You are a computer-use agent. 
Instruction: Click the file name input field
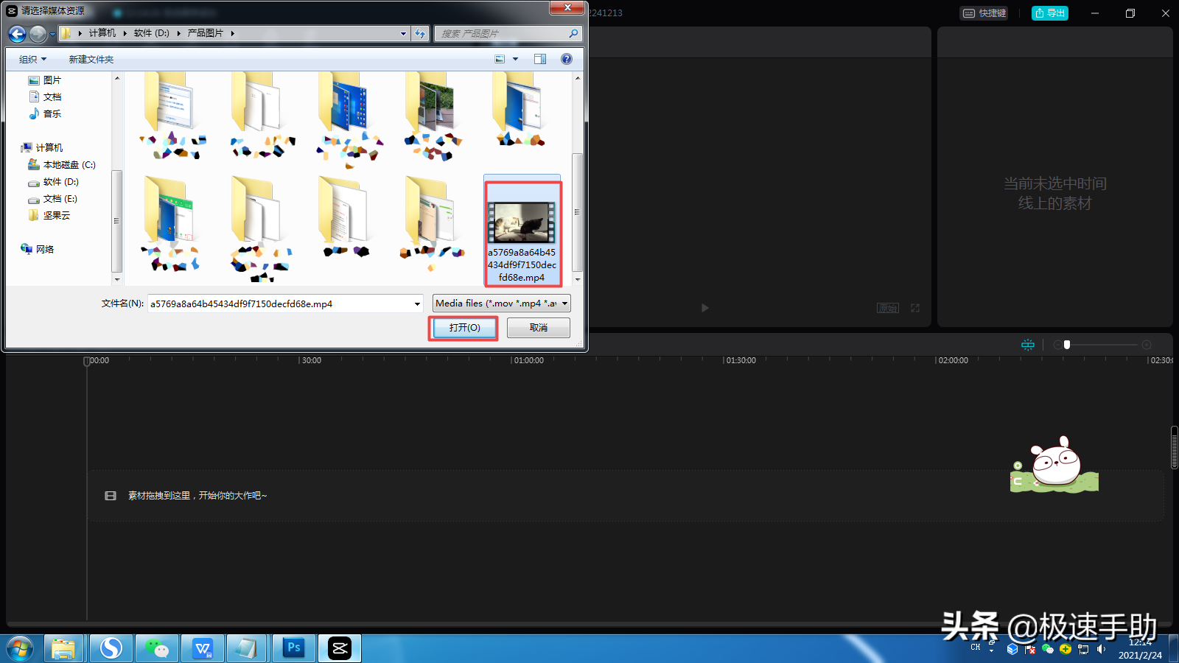[280, 304]
